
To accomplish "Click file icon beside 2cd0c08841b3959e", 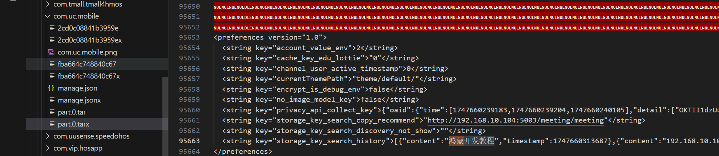I will [52, 28].
